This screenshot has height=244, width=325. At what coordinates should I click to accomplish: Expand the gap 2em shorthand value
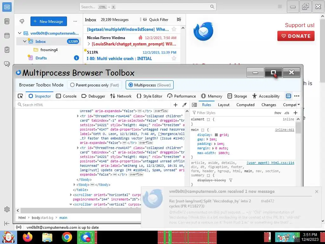(207, 139)
